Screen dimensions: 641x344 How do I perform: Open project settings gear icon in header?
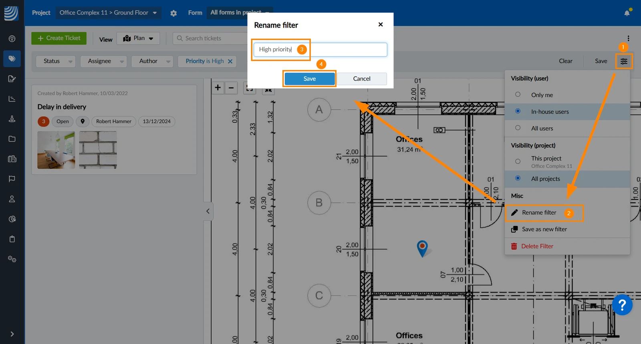[173, 13]
